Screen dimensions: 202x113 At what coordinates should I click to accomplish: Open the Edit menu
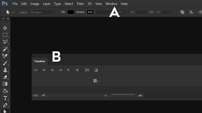(24, 4)
